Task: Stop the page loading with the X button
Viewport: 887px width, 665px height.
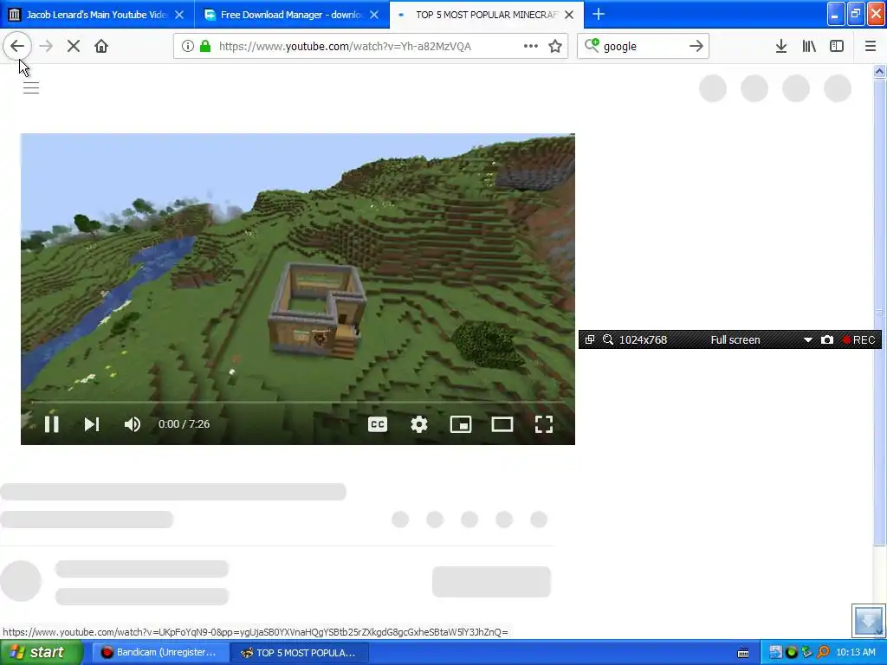Action: pyautogui.click(x=74, y=47)
